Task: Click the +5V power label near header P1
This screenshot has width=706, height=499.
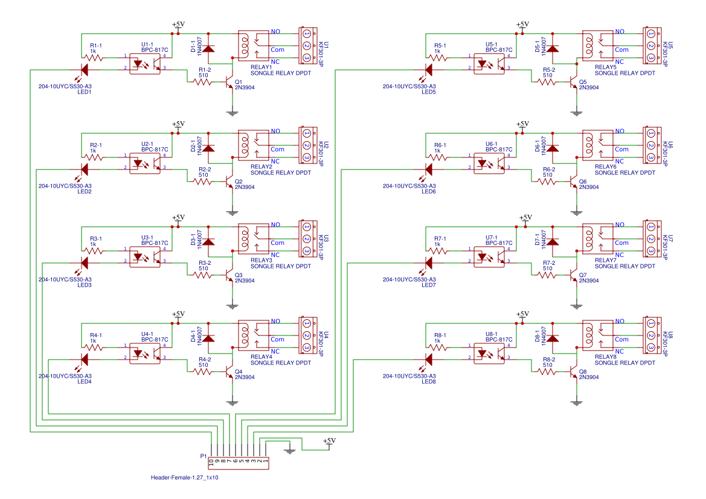Action: (329, 441)
